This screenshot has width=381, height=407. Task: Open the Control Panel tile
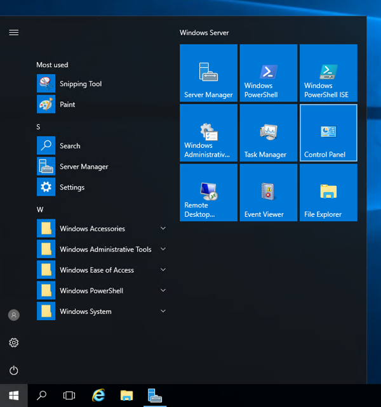tap(328, 133)
